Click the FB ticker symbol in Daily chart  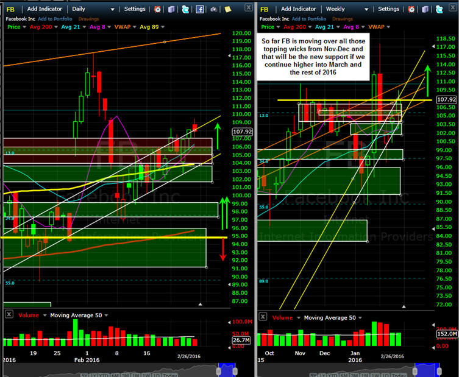pos(10,10)
